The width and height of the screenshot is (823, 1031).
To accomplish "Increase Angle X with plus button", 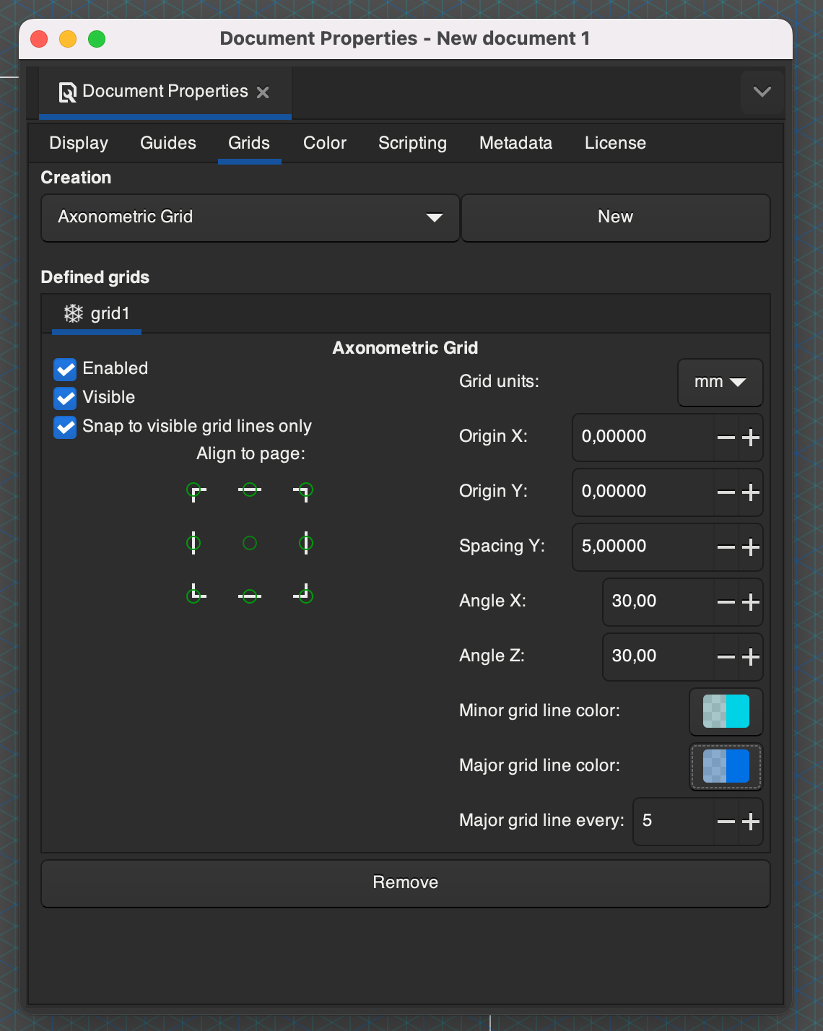I will coord(751,602).
